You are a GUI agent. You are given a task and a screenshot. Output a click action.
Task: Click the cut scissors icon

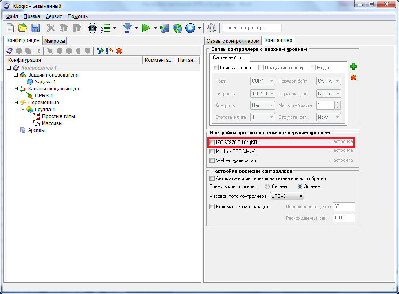click(51, 28)
